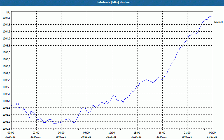Click the 15:00 x-axis label
The width and height of the screenshot is (224, 140).
click(x=137, y=133)
